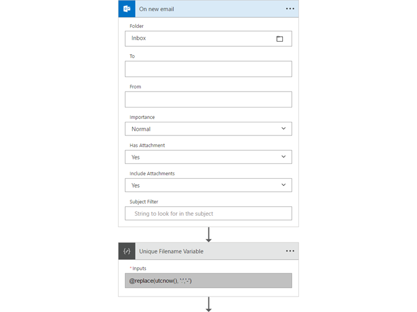The image size is (417, 312).
Task: Click the Unique Filename Variable curly-brace icon
Action: pos(127,251)
